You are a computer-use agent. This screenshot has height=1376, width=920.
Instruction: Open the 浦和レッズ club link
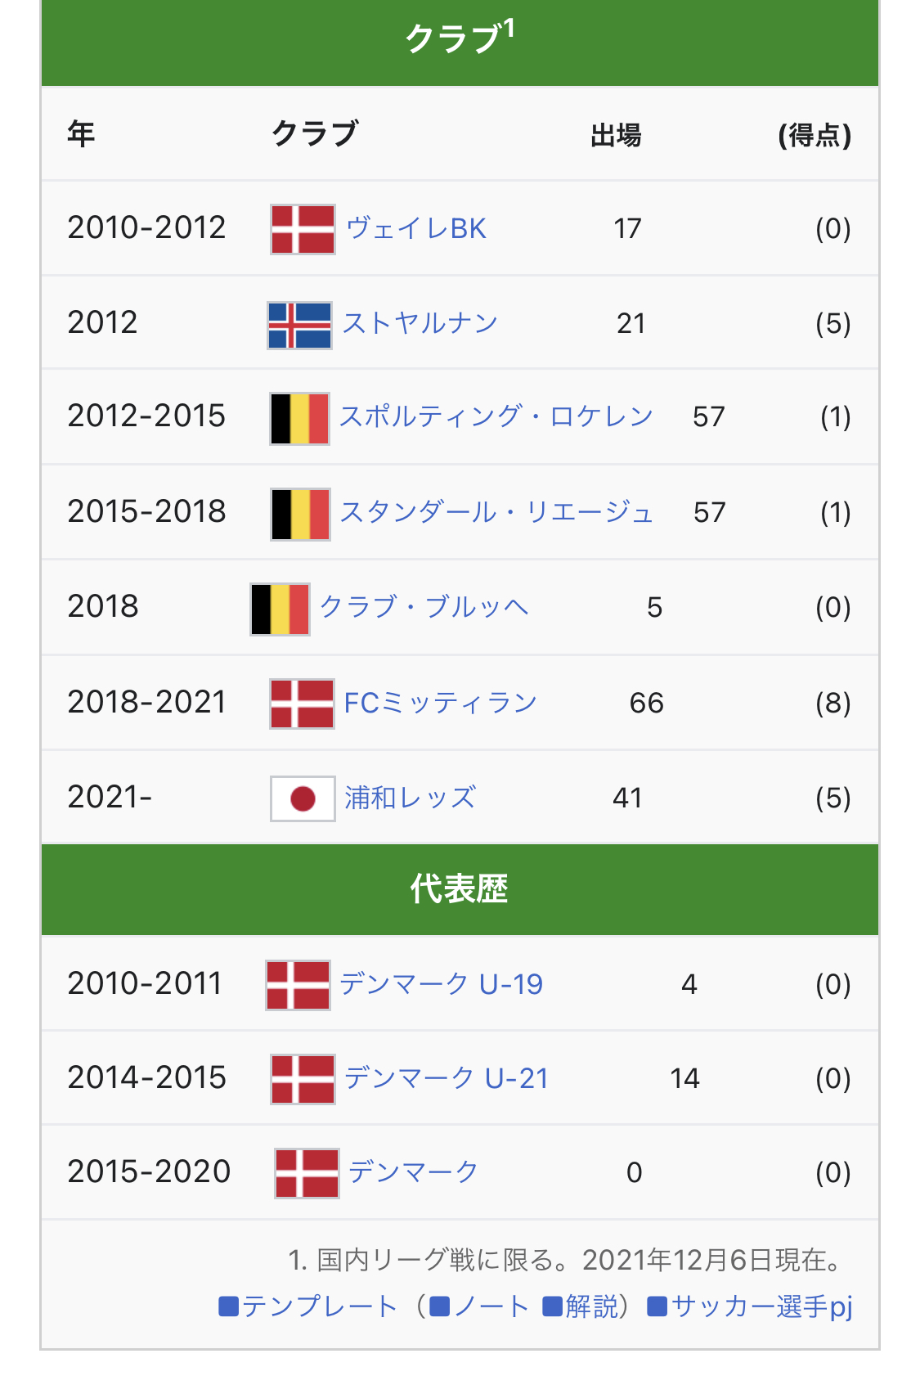[x=410, y=798]
